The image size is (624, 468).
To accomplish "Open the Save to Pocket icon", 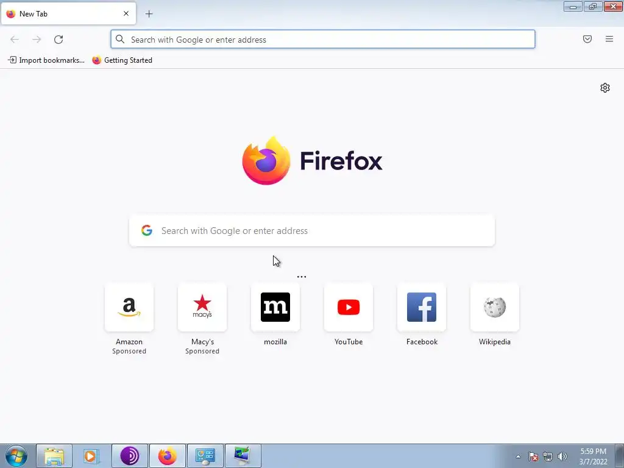I will (587, 39).
